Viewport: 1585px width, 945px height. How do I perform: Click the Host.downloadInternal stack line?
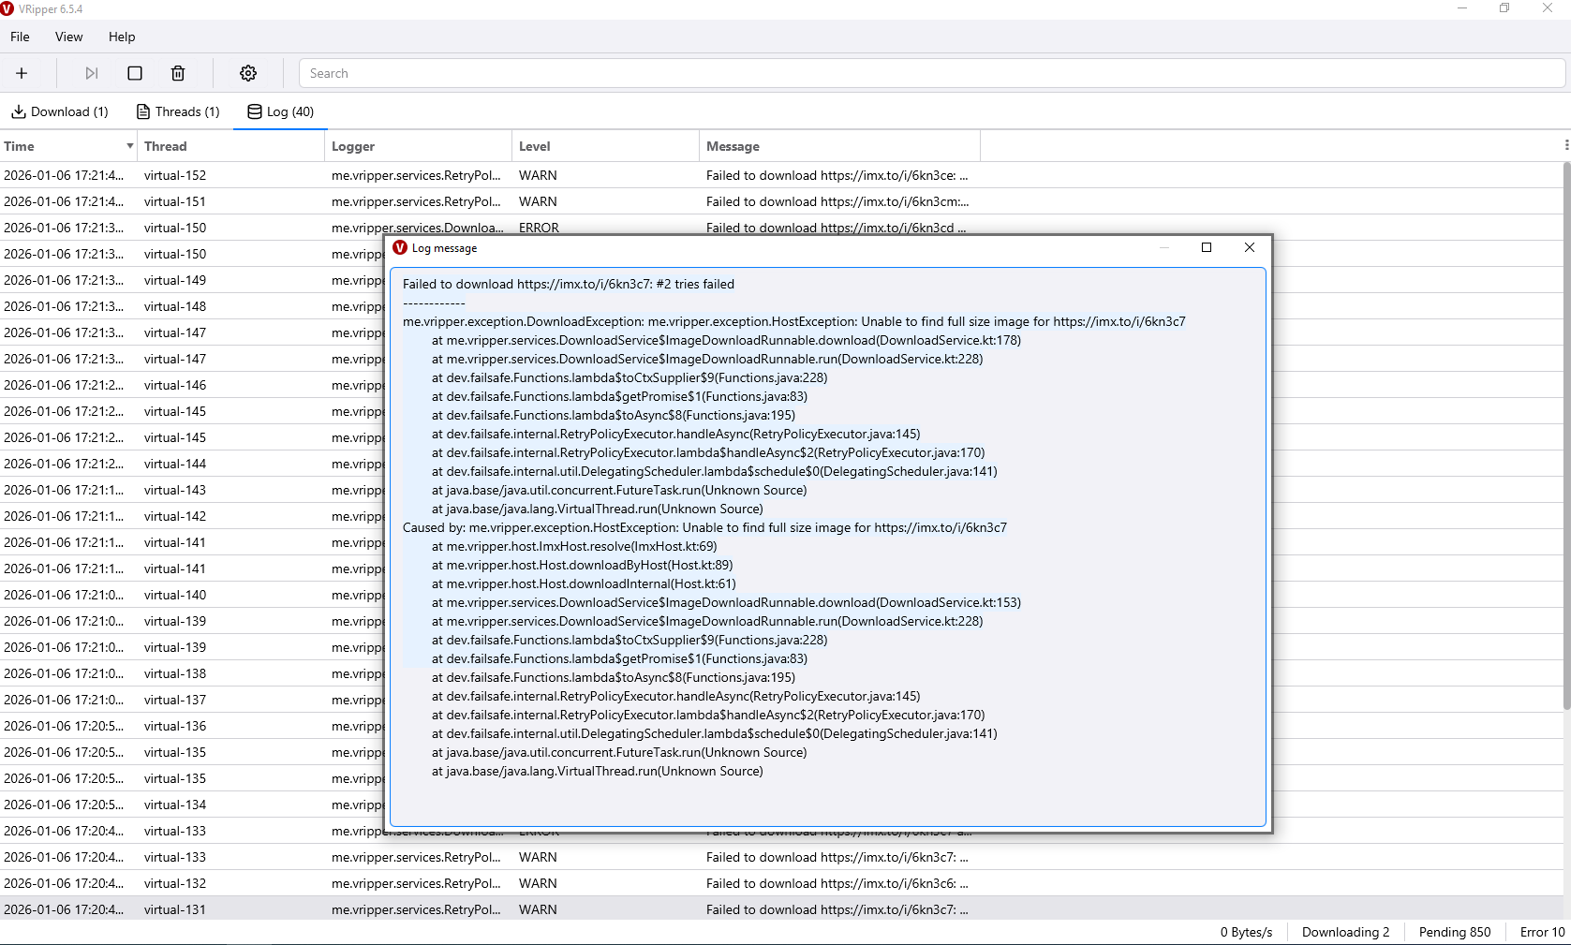click(x=584, y=583)
